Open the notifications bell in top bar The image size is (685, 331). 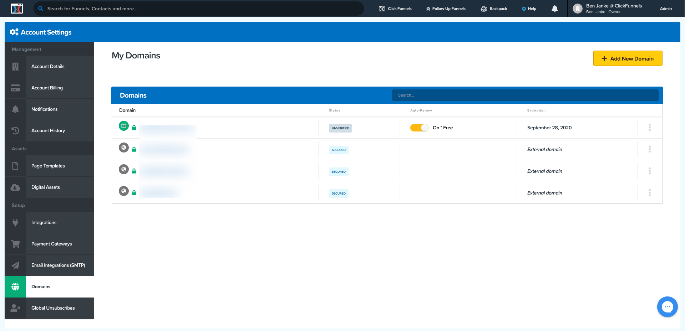[x=554, y=9]
